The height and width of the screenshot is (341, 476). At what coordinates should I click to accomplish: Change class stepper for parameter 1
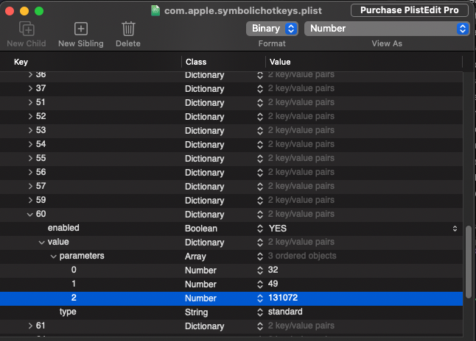tap(260, 284)
